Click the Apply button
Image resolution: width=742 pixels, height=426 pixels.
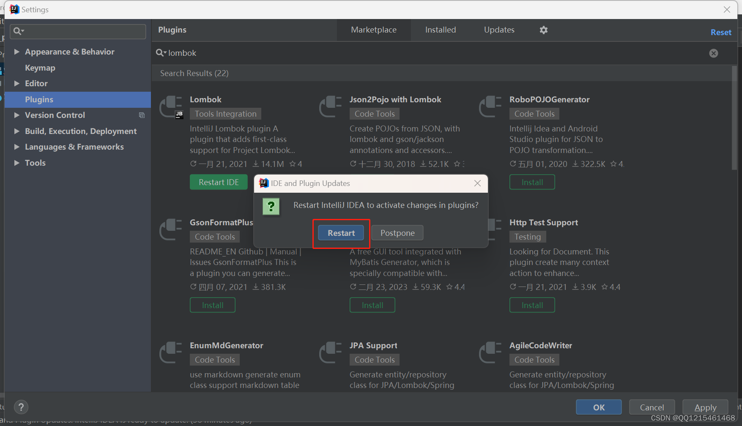(x=705, y=407)
